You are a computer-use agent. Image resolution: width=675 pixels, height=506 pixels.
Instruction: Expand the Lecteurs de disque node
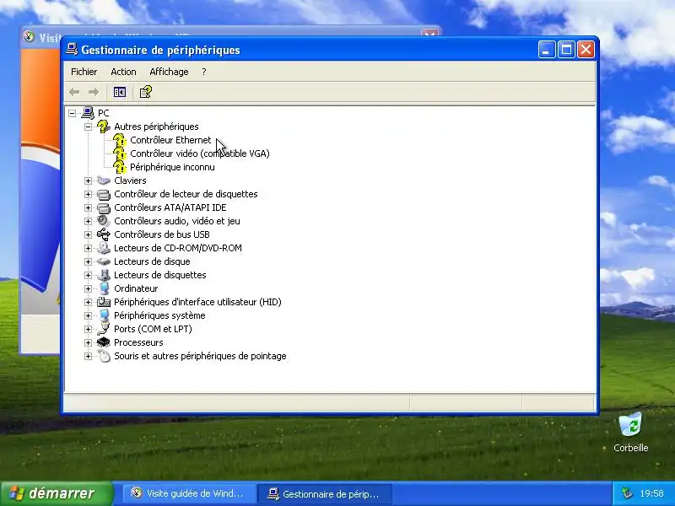pyautogui.click(x=89, y=261)
